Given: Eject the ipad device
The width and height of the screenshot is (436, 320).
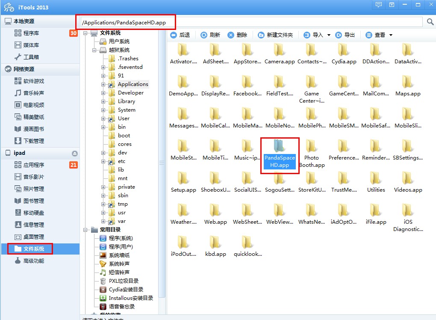Looking at the screenshot, I should point(74,153).
